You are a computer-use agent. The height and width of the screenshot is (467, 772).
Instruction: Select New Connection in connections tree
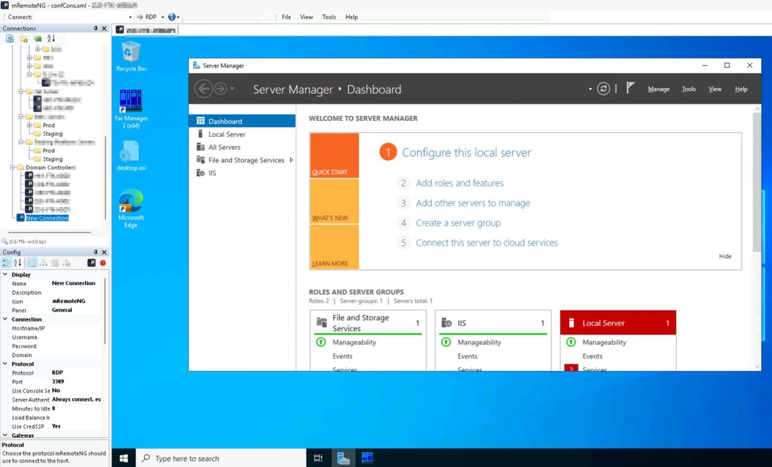pyautogui.click(x=47, y=218)
